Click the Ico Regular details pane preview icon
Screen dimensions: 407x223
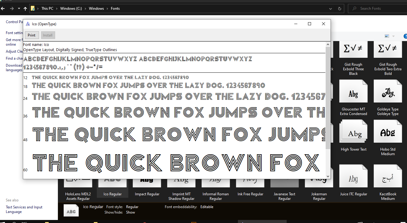71,210
